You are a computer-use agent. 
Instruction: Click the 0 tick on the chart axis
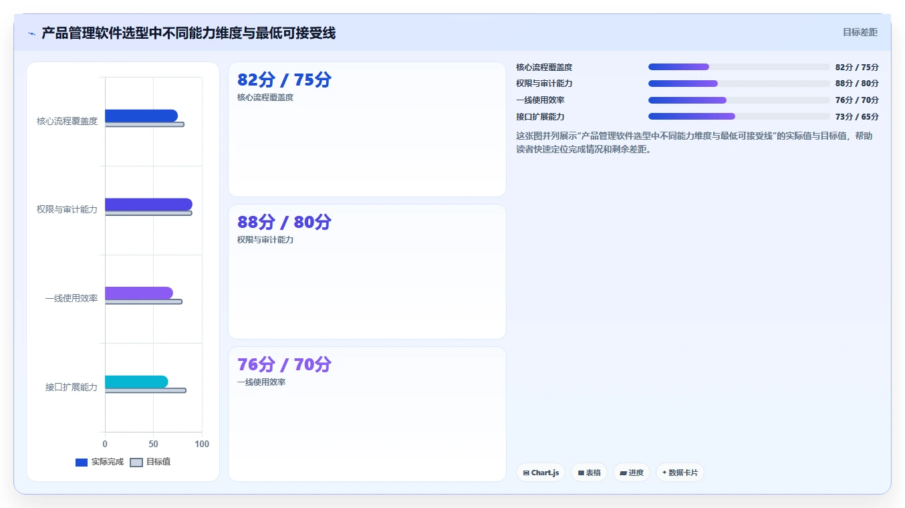(x=105, y=444)
